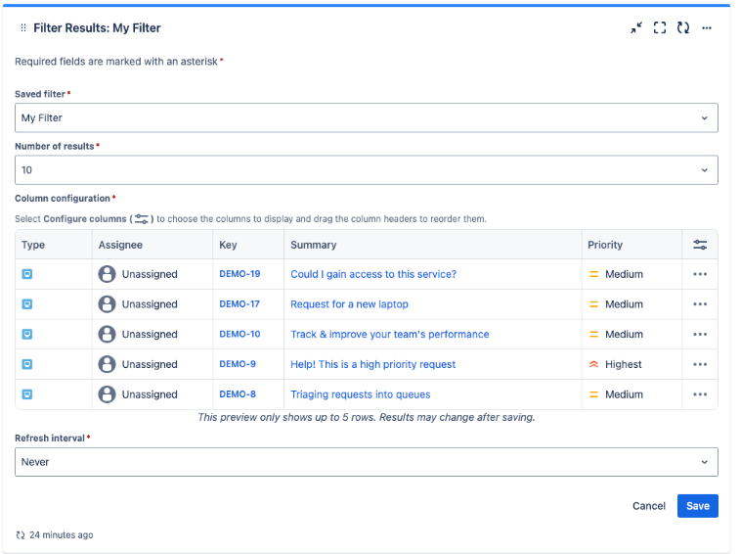
Task: Open the gadget more actions menu
Action: tap(707, 27)
